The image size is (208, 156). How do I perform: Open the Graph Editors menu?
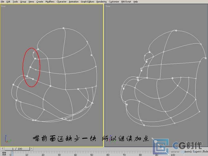click(x=88, y=2)
